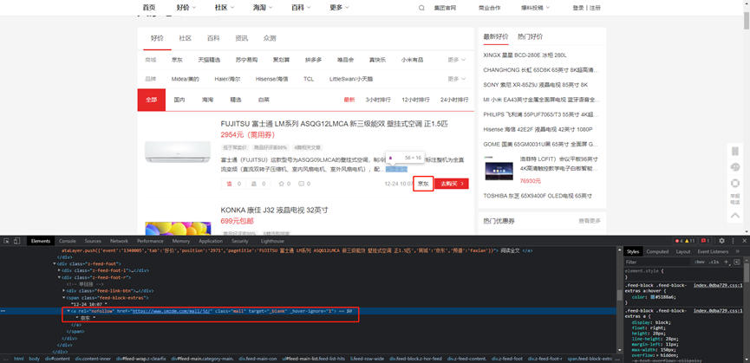Open the 海淘 dropdown in the top navigation
Viewport: 750px width, 363px height.
pos(263,8)
